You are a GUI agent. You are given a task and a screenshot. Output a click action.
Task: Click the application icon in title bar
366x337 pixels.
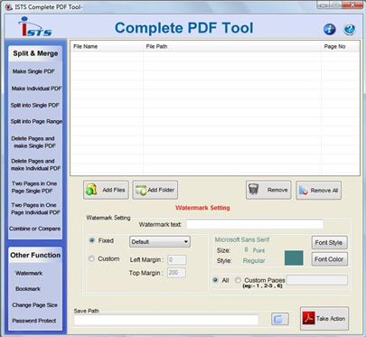[8, 7]
